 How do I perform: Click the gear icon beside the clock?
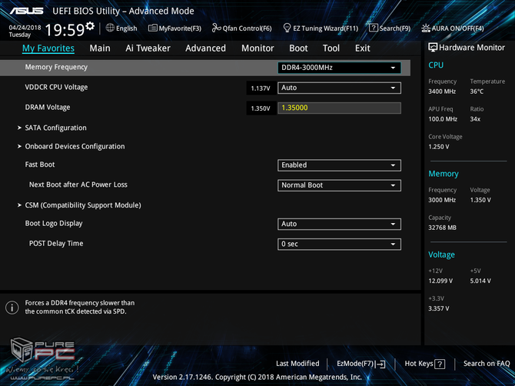[90, 25]
